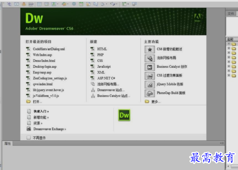Create a new HTML document

102,49
